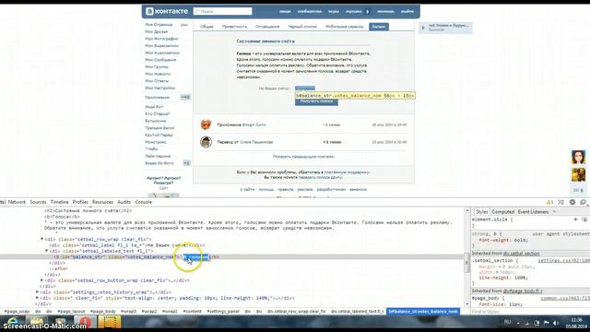Screen dimensions: 590x332
Task: Collapse the setbal_labeled_text div node
Action: pos(47,251)
